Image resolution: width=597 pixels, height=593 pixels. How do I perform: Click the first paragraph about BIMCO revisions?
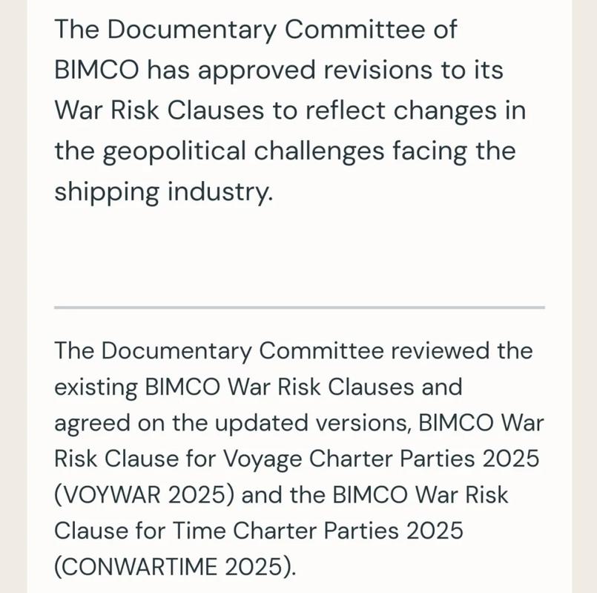click(290, 111)
